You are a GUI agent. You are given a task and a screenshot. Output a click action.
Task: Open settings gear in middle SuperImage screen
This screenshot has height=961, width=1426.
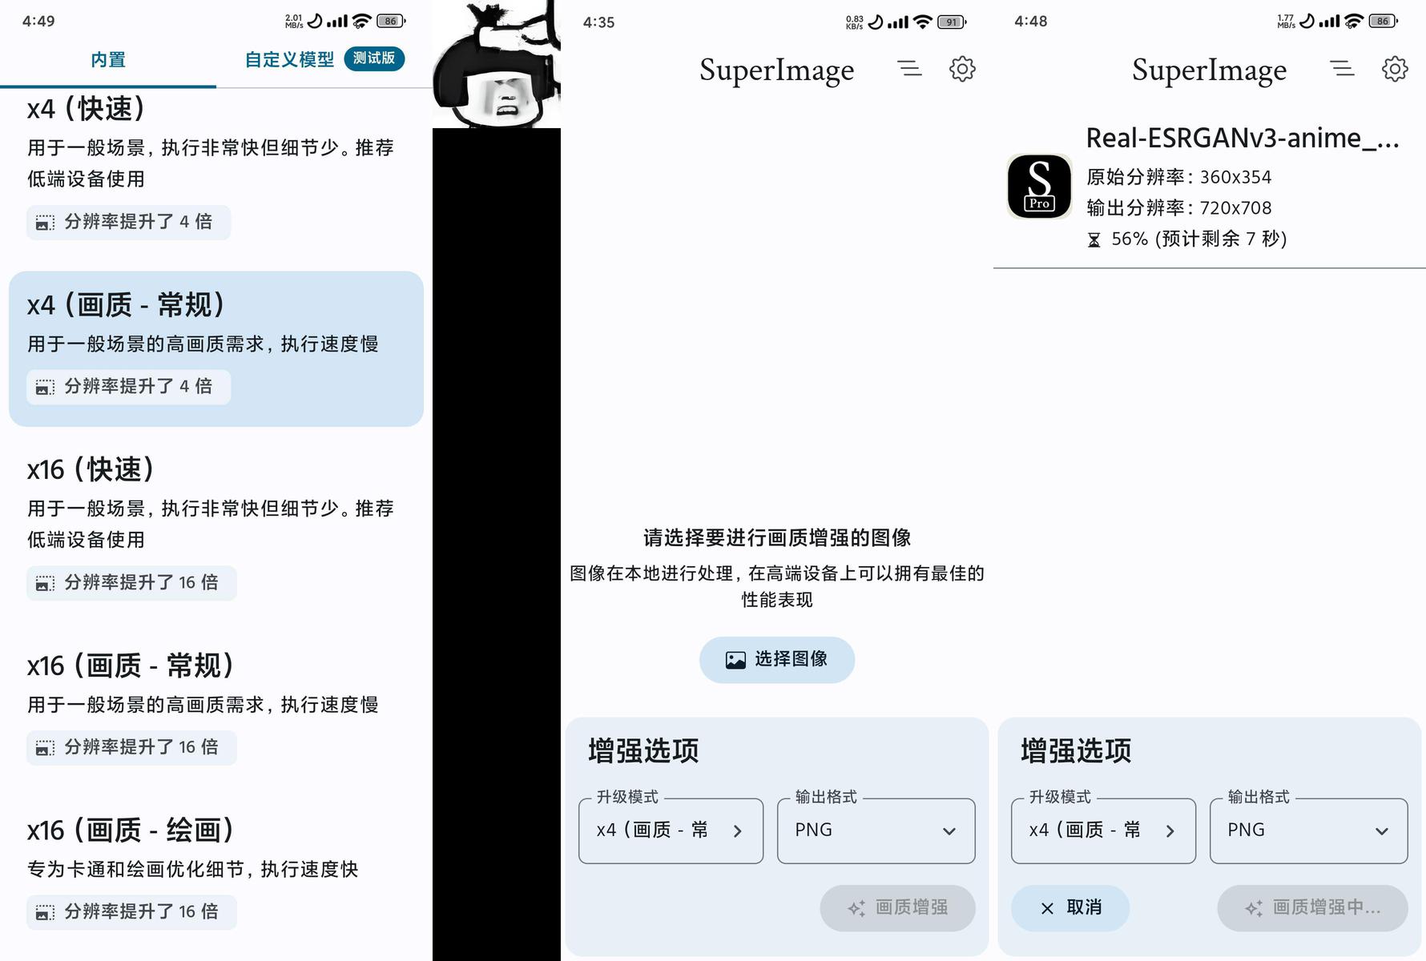pyautogui.click(x=962, y=69)
